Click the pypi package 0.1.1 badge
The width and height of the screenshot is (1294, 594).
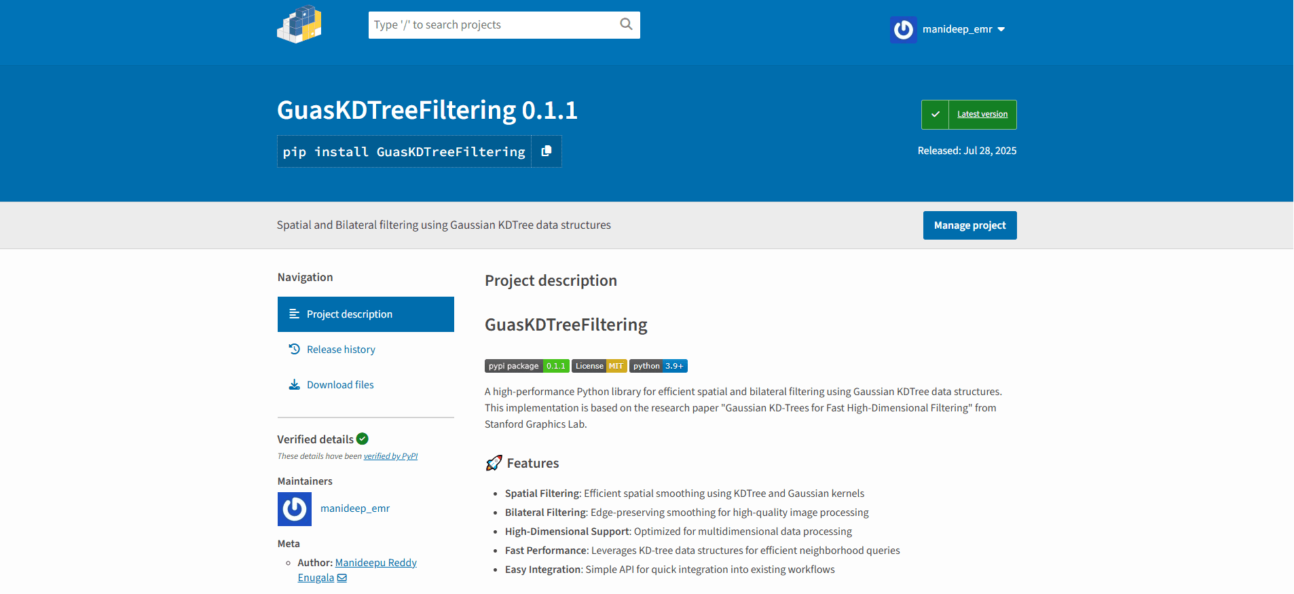(527, 366)
